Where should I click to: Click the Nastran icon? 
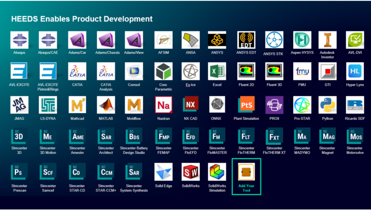163,105
